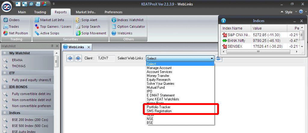Viewport: 308px width, 133px height.
Task: Collapse the Indices group in Watchlist
Action: click(x=5, y=113)
